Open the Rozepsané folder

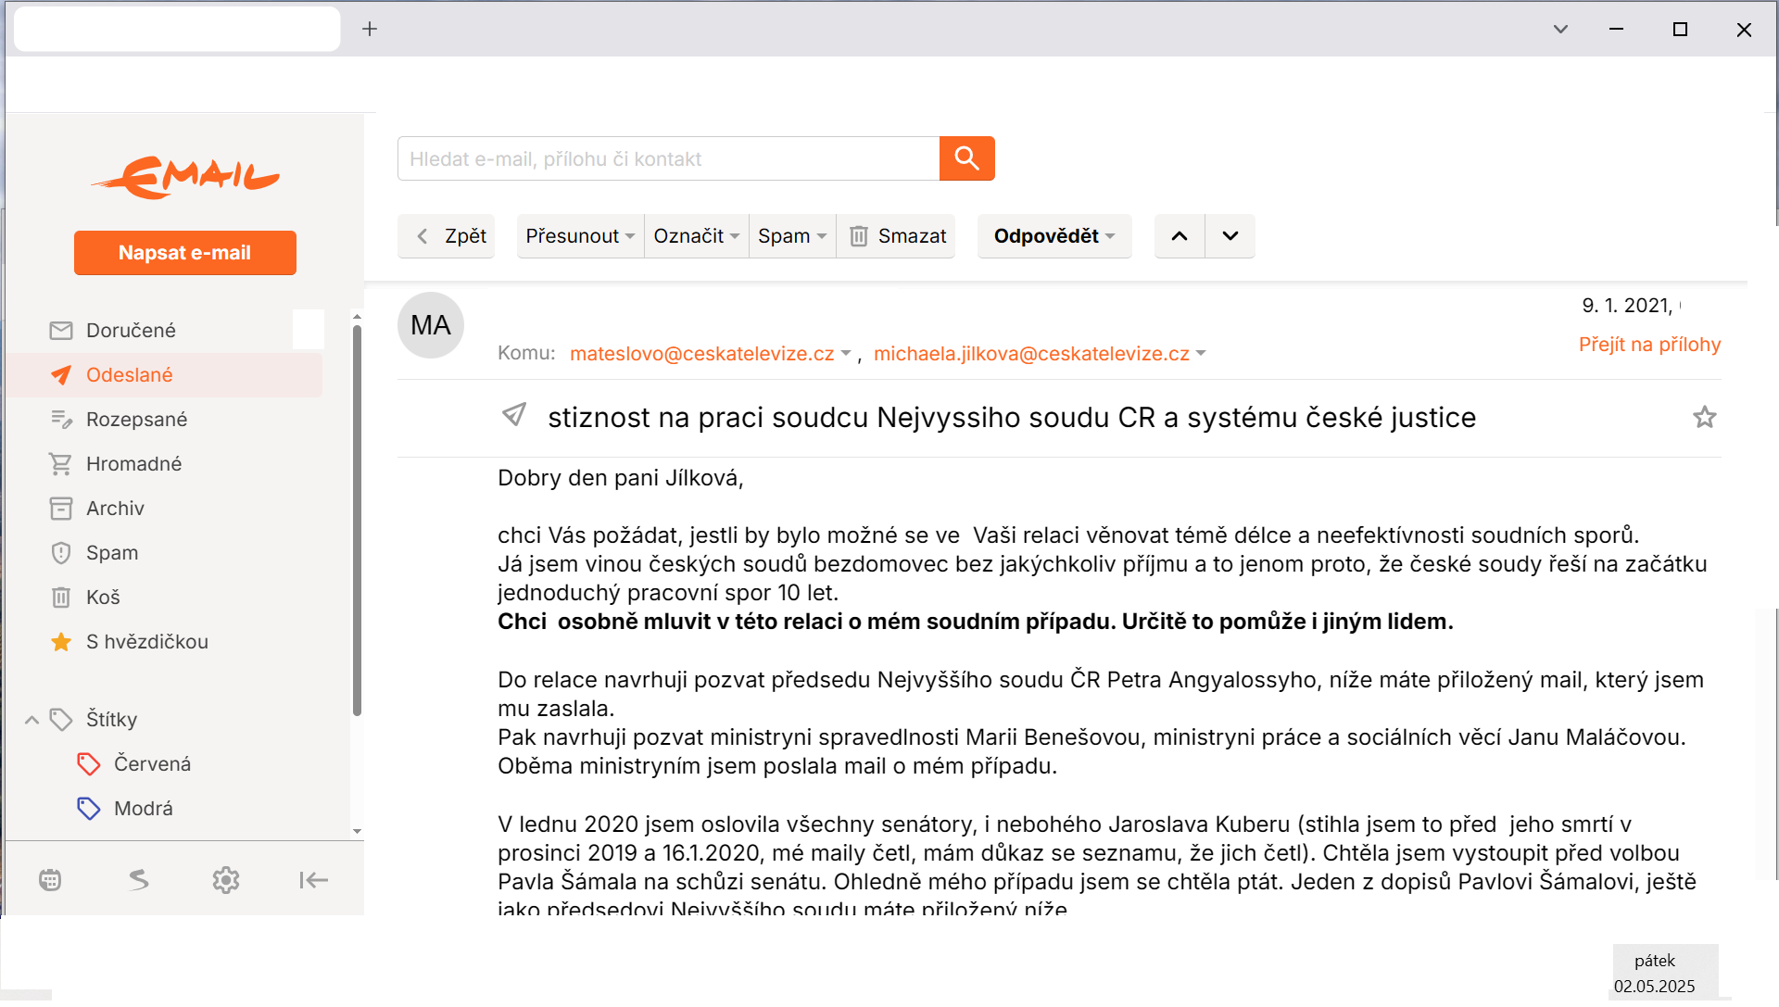click(164, 420)
